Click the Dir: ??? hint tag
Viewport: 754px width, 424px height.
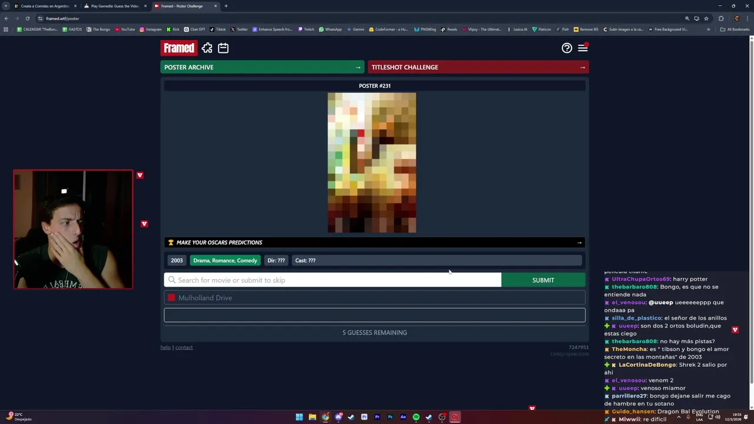(x=276, y=260)
